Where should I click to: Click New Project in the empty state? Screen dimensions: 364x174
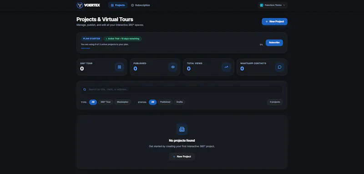coord(182,157)
